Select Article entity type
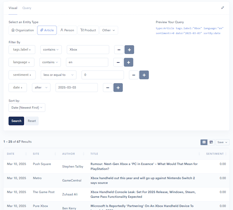The image size is (233, 210). 47,30
